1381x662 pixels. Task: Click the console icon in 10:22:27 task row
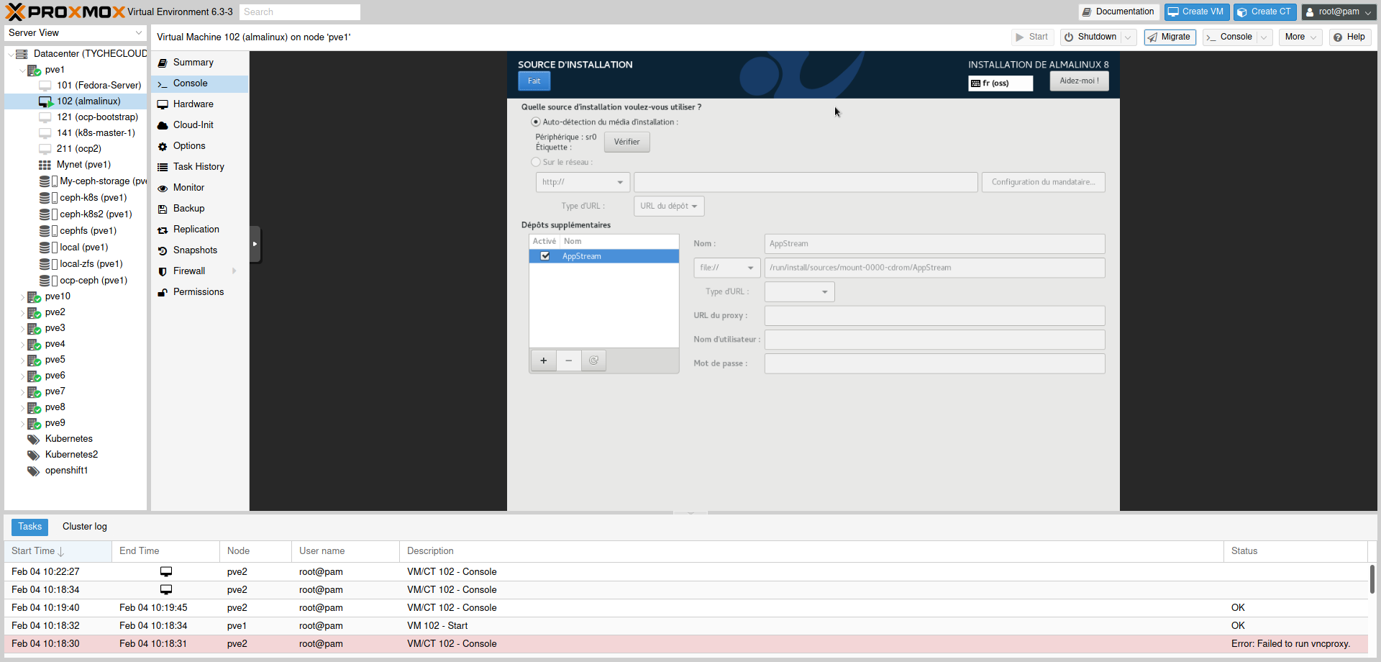point(166,572)
